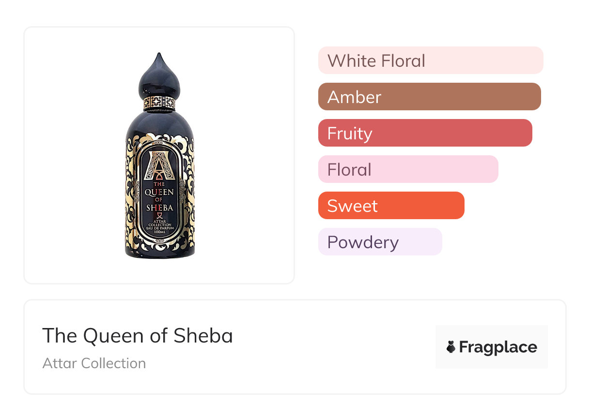The image size is (590, 418).
Task: Select the White Floral accord bar
Action: [430, 60]
